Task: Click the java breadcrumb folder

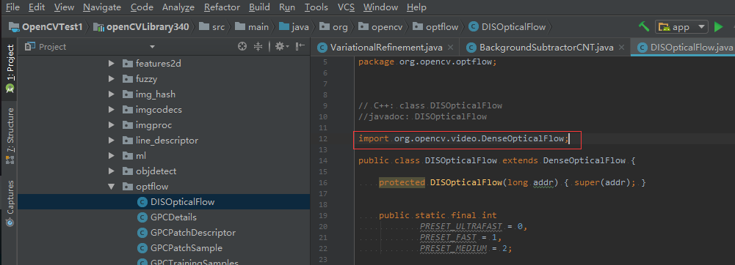Action: click(294, 27)
